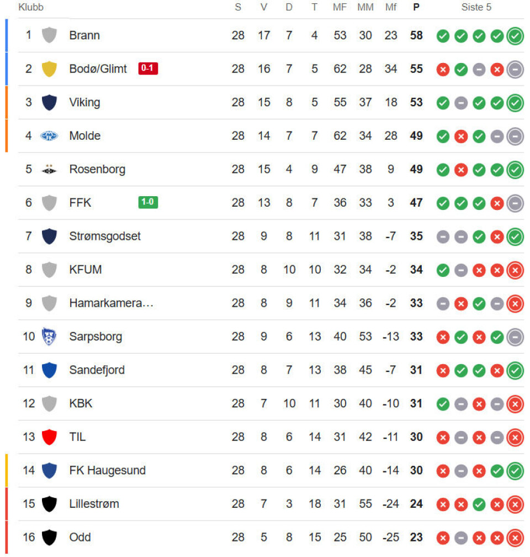Click Brann's latest win result circle
The width and height of the screenshot is (530, 557).
tap(515, 36)
